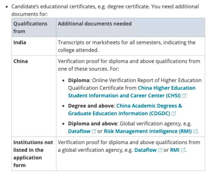Image resolution: width=211 pixels, height=175 pixels.
Task: Click the 'Qualifications from' column header
Action: (30, 27)
